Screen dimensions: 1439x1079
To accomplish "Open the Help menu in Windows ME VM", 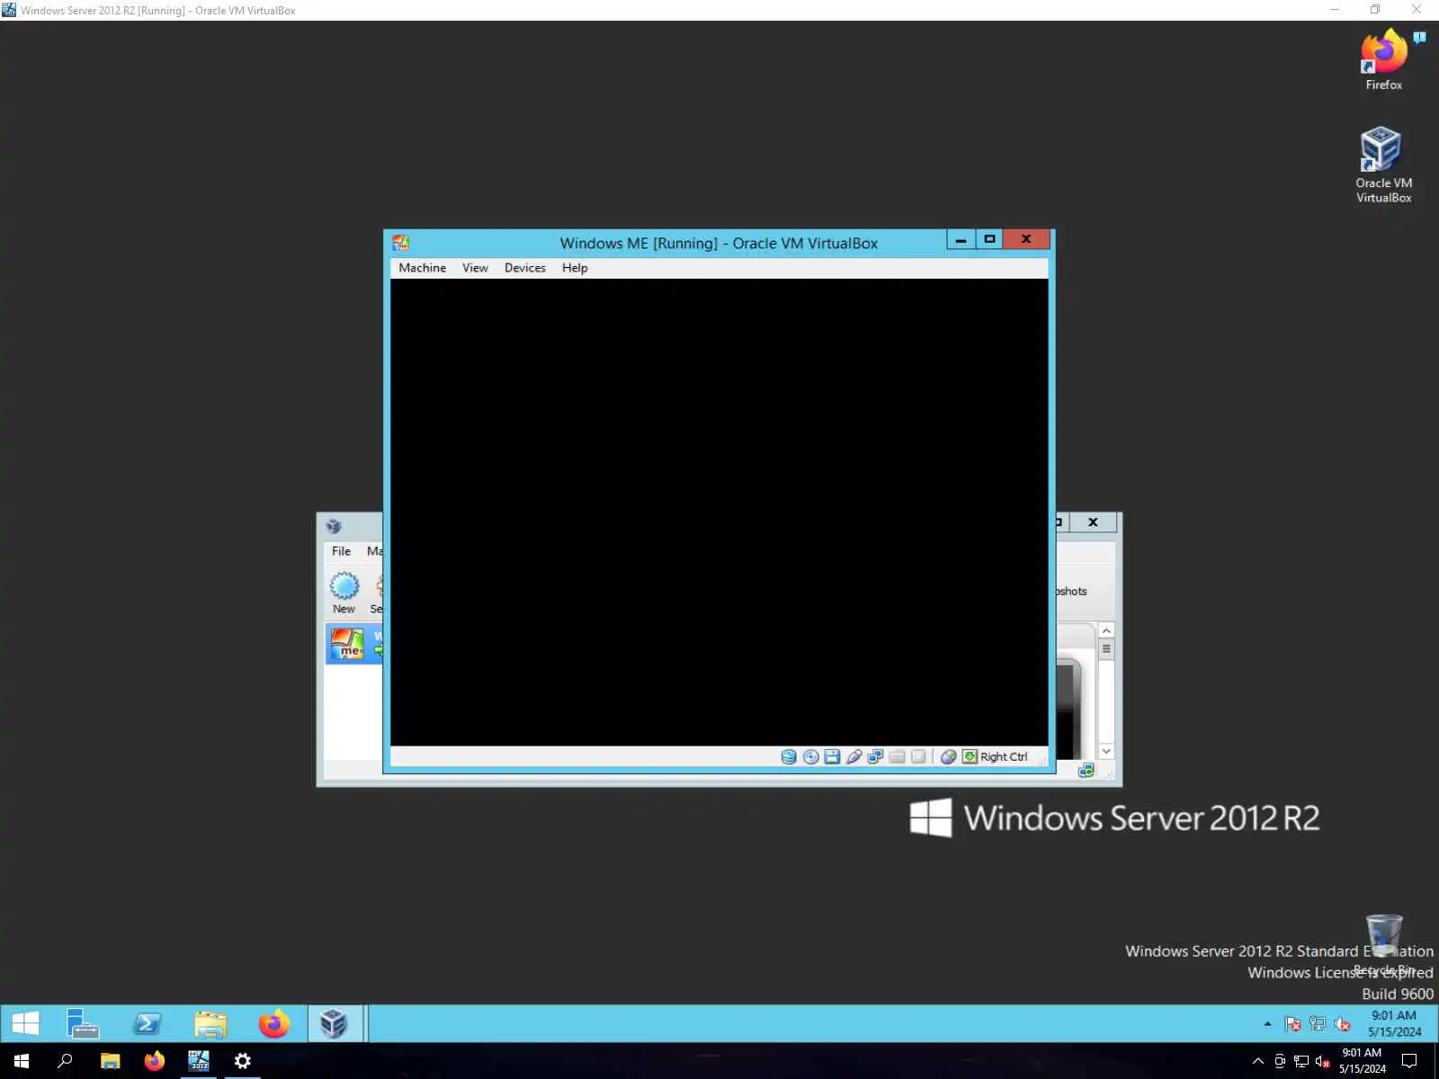I will [575, 268].
